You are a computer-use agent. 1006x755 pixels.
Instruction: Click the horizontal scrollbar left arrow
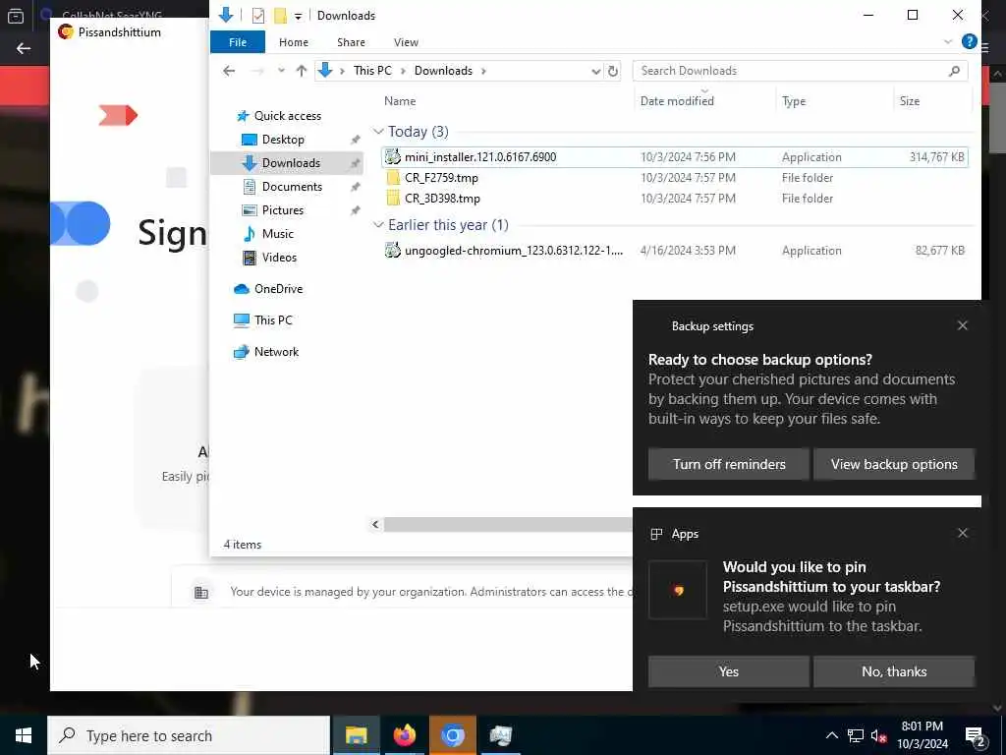376,525
